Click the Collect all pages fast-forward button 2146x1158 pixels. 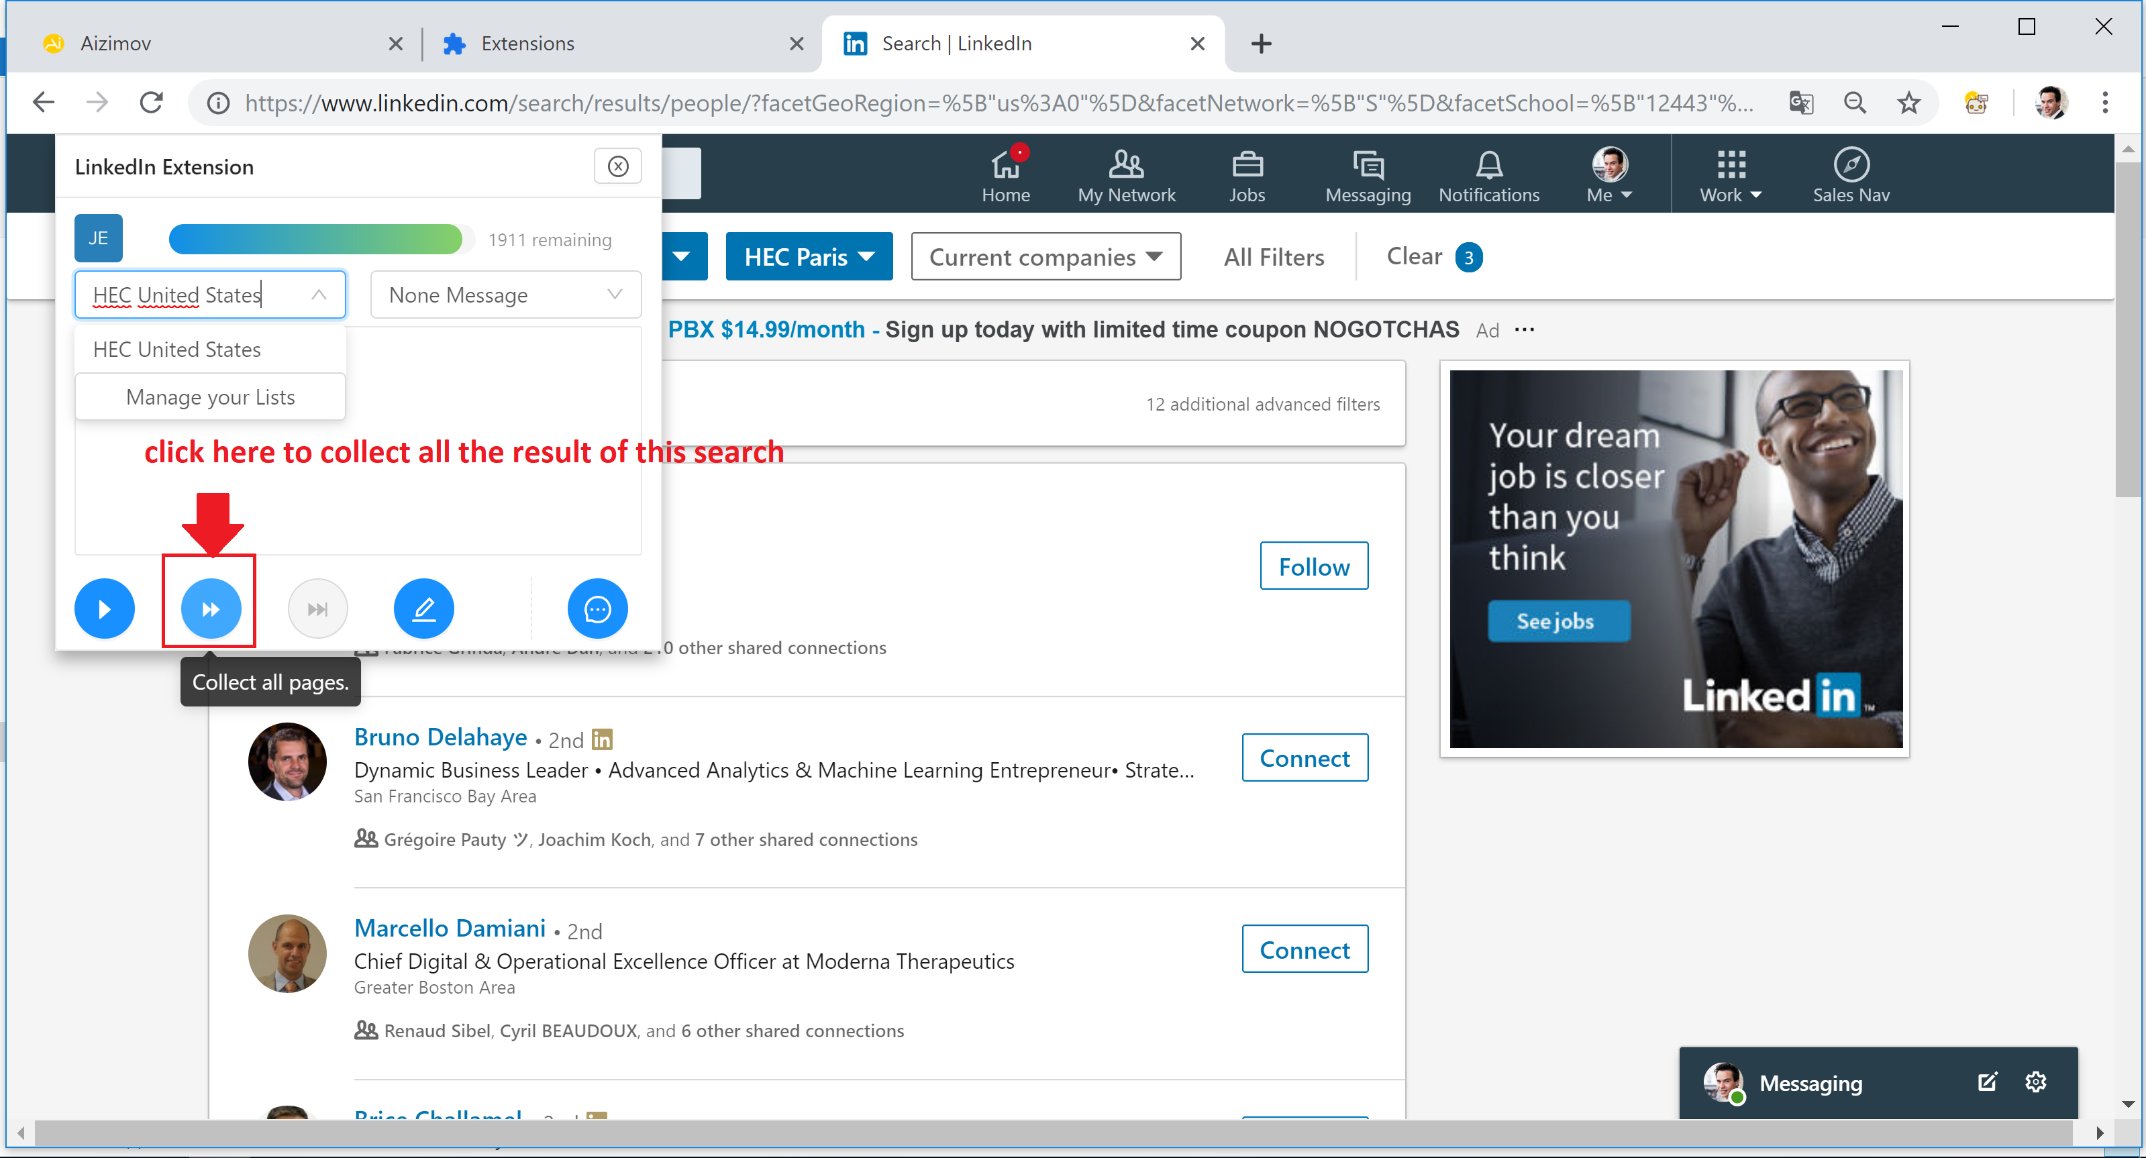tap(211, 609)
